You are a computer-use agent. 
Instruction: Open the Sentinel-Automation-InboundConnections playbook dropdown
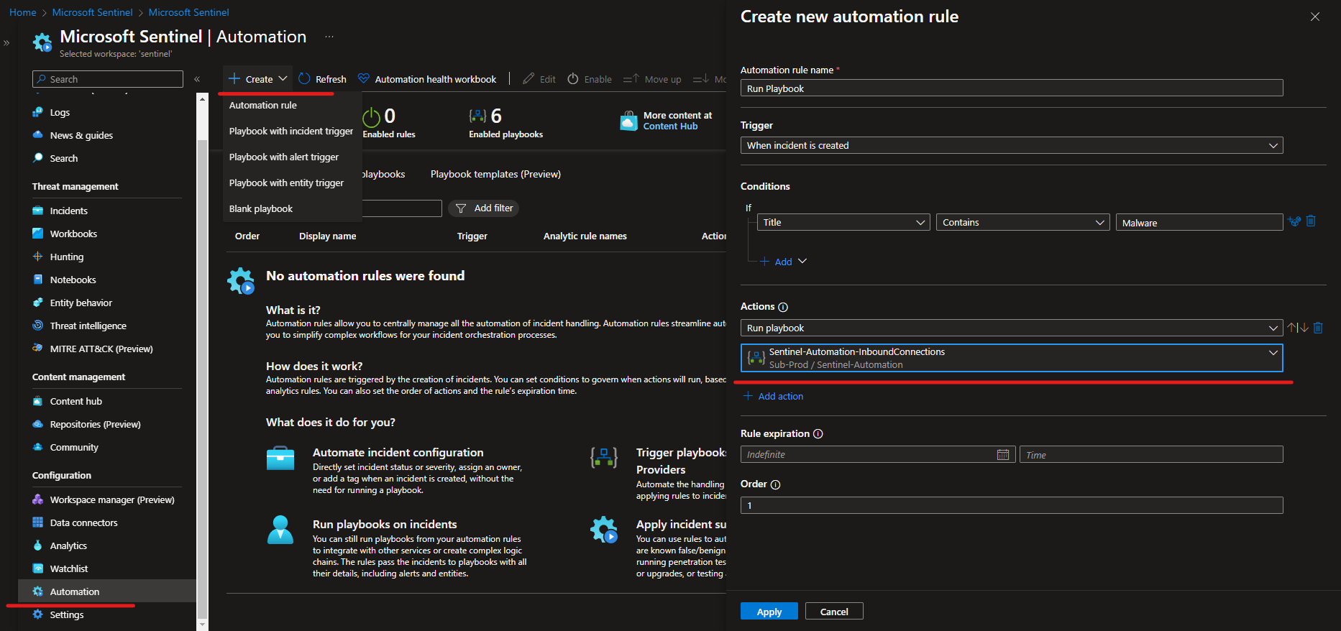pyautogui.click(x=1012, y=358)
